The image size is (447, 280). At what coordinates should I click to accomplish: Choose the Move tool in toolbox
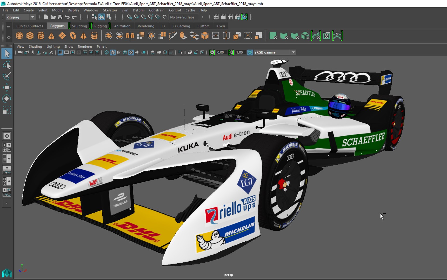7,88
